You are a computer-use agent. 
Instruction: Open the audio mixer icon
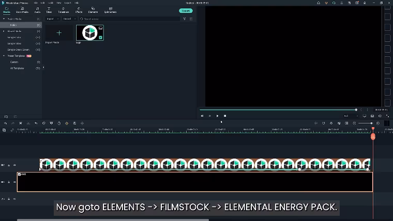pos(339,123)
